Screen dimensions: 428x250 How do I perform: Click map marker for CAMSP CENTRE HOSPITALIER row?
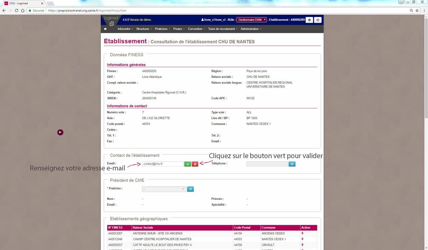pyautogui.click(x=302, y=239)
